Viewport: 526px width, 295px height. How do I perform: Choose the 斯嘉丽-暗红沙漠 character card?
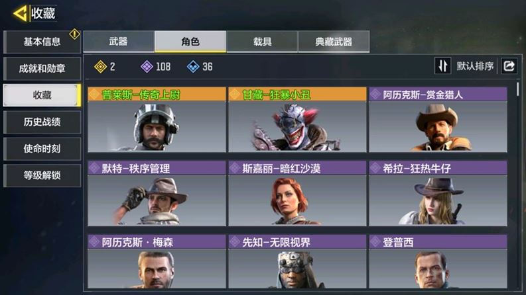[297, 193]
